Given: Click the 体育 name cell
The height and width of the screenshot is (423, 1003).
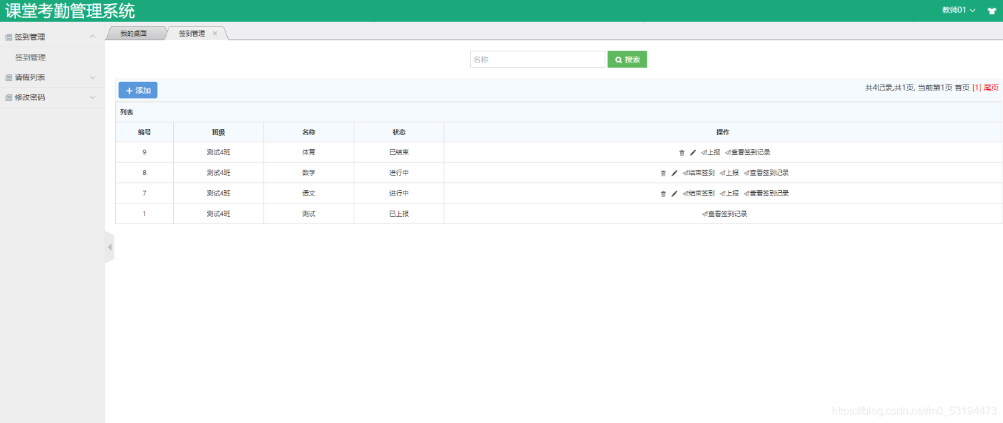Looking at the screenshot, I should coord(308,152).
